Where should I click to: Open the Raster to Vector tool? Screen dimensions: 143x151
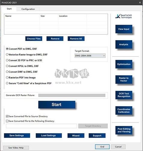coord(124,79)
